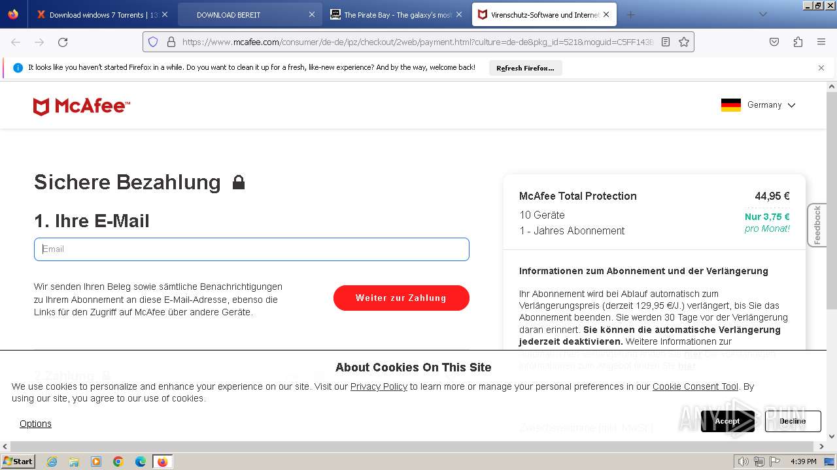Open the Cookie Consent Tool link
Viewport: 837px width, 470px height.
tap(695, 386)
